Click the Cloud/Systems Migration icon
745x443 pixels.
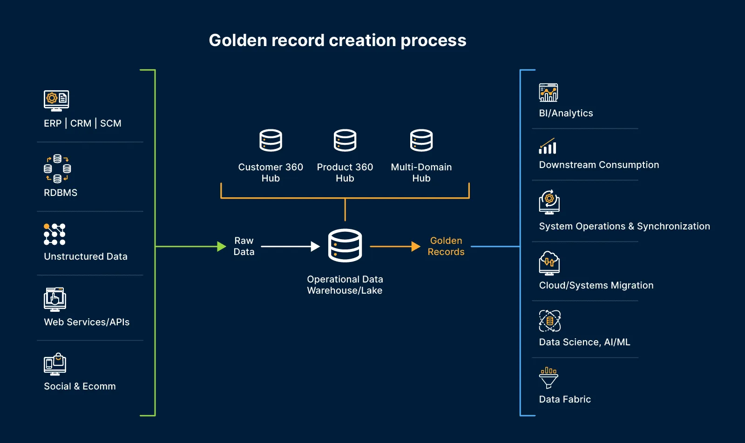pos(549,263)
